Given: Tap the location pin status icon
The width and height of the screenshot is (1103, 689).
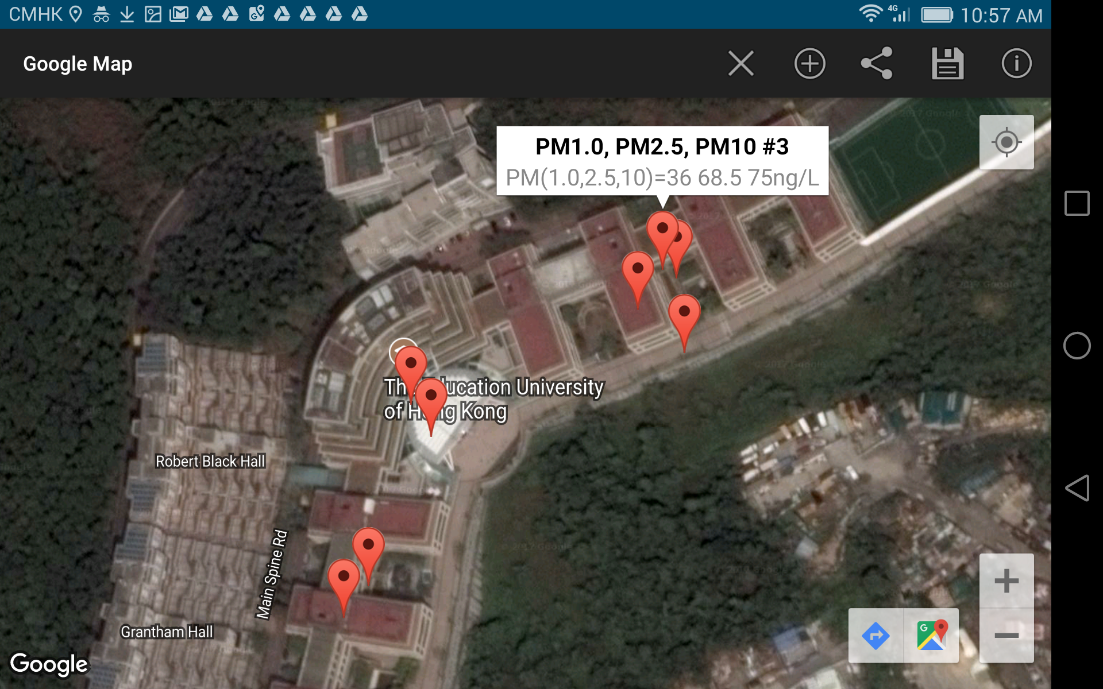Looking at the screenshot, I should [x=75, y=14].
